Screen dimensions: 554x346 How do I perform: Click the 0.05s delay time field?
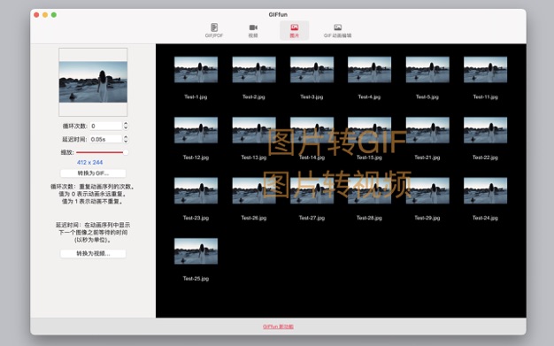pyautogui.click(x=106, y=139)
